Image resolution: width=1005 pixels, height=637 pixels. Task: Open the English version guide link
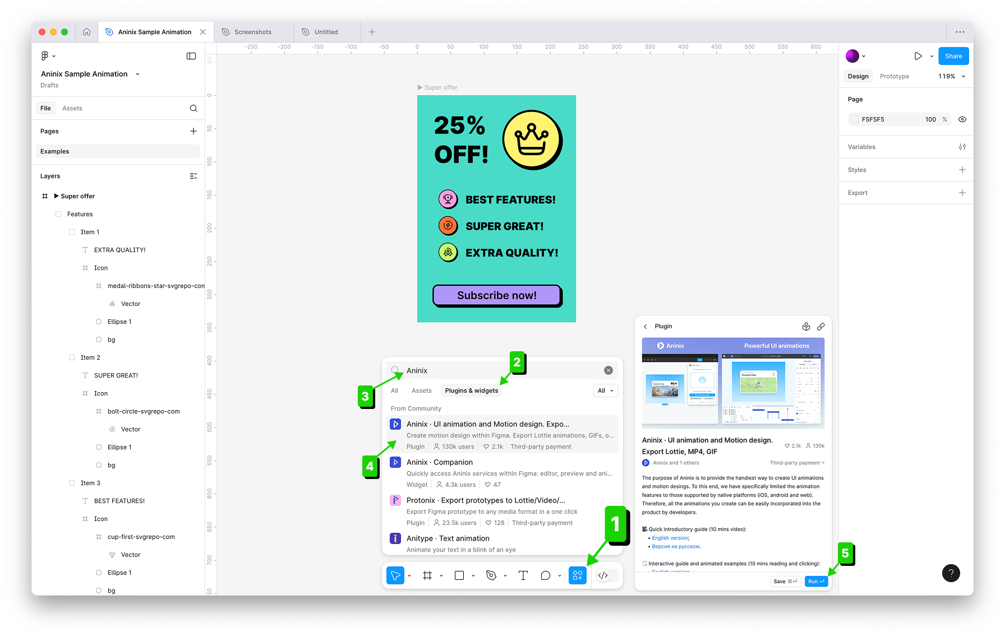(670, 538)
